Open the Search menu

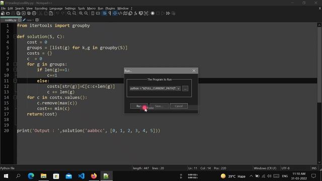20,9
